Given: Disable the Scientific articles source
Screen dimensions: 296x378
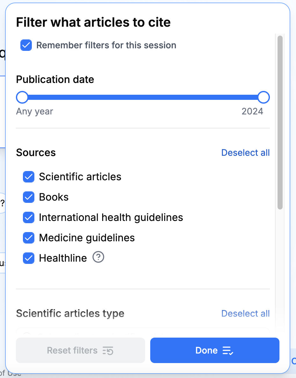Looking at the screenshot, I should 28,177.
